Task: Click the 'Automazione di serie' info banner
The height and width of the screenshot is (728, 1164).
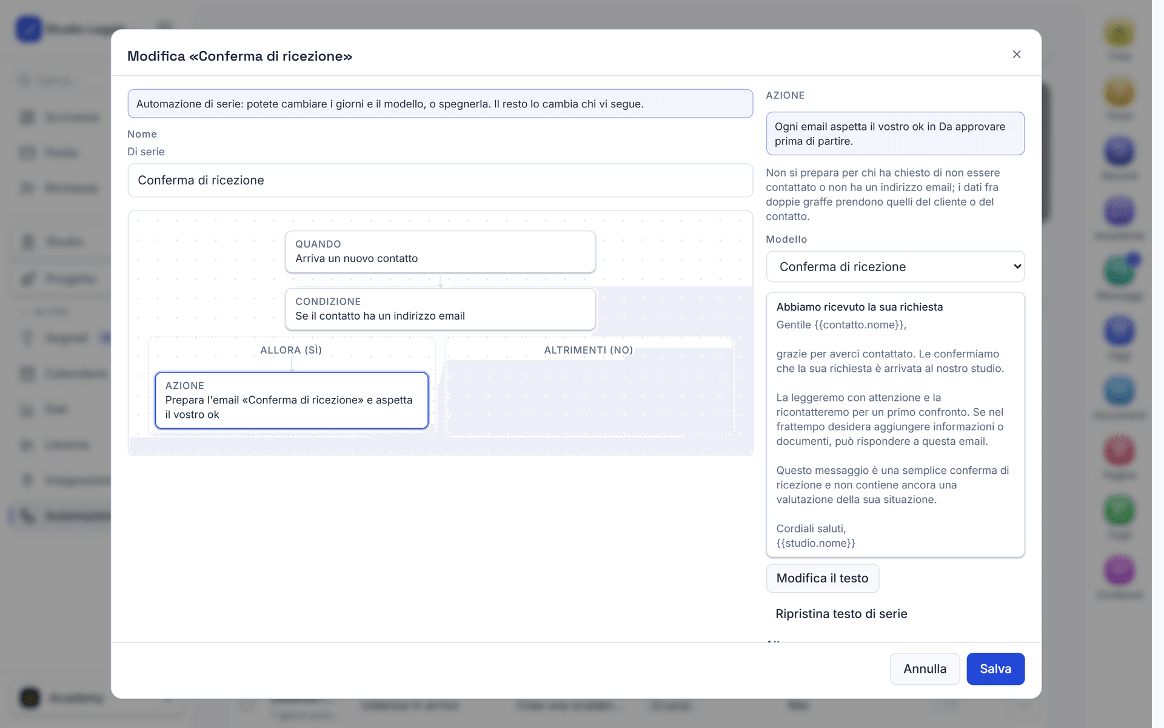Action: click(x=440, y=104)
